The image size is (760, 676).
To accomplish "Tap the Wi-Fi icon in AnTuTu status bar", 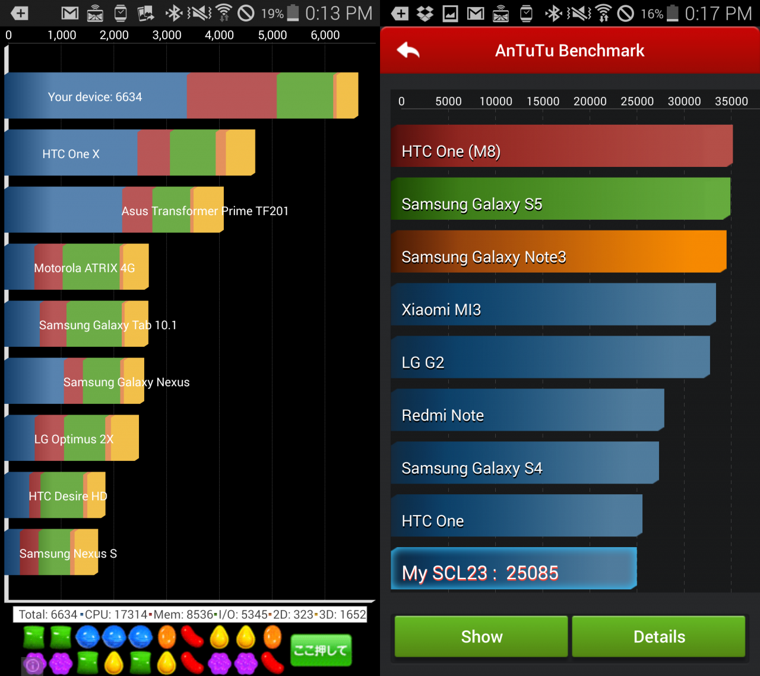I will [603, 12].
